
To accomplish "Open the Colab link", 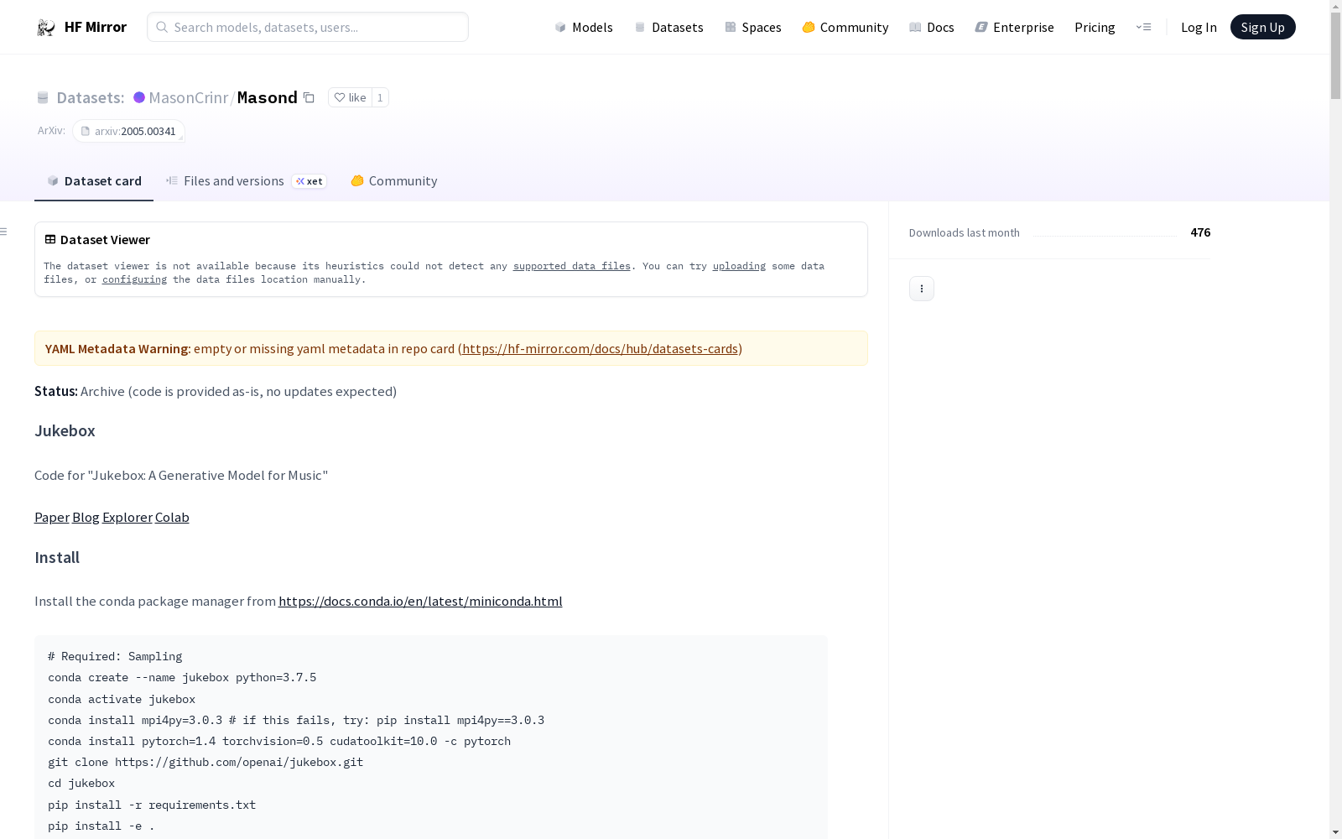I will tap(172, 517).
